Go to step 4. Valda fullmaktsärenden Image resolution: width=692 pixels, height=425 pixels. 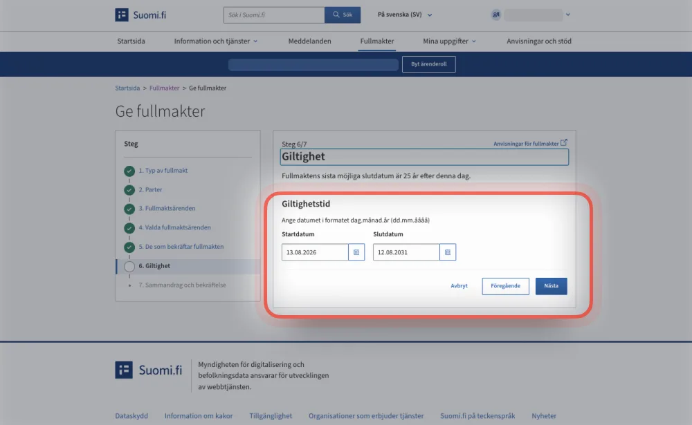tap(175, 227)
